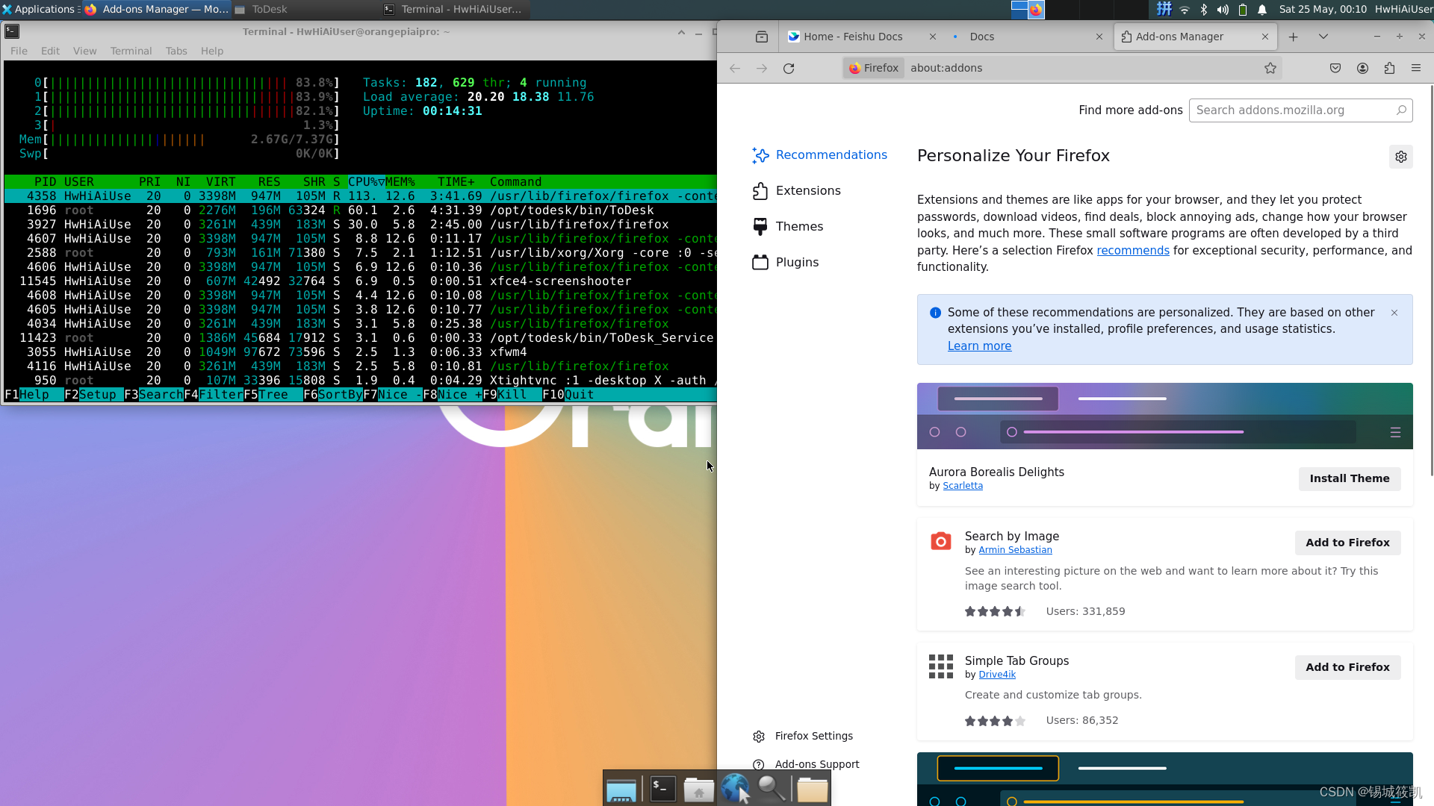Screen dimensions: 1434x806
Task: Open the Applications menu in panel
Action: tap(39, 9)
